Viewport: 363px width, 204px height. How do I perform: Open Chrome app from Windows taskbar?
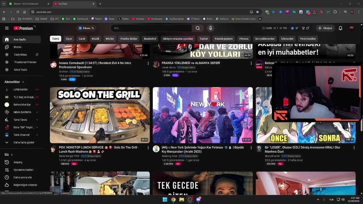(x=173, y=199)
